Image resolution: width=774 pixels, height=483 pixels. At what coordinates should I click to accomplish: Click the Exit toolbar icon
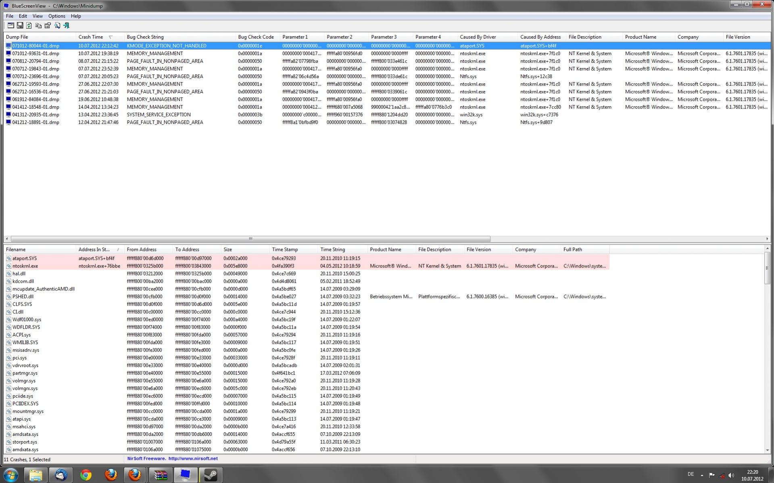coord(67,25)
